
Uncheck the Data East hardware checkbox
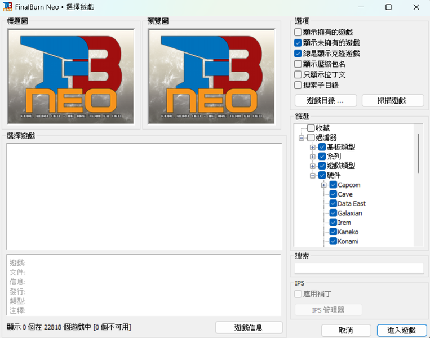tap(333, 204)
